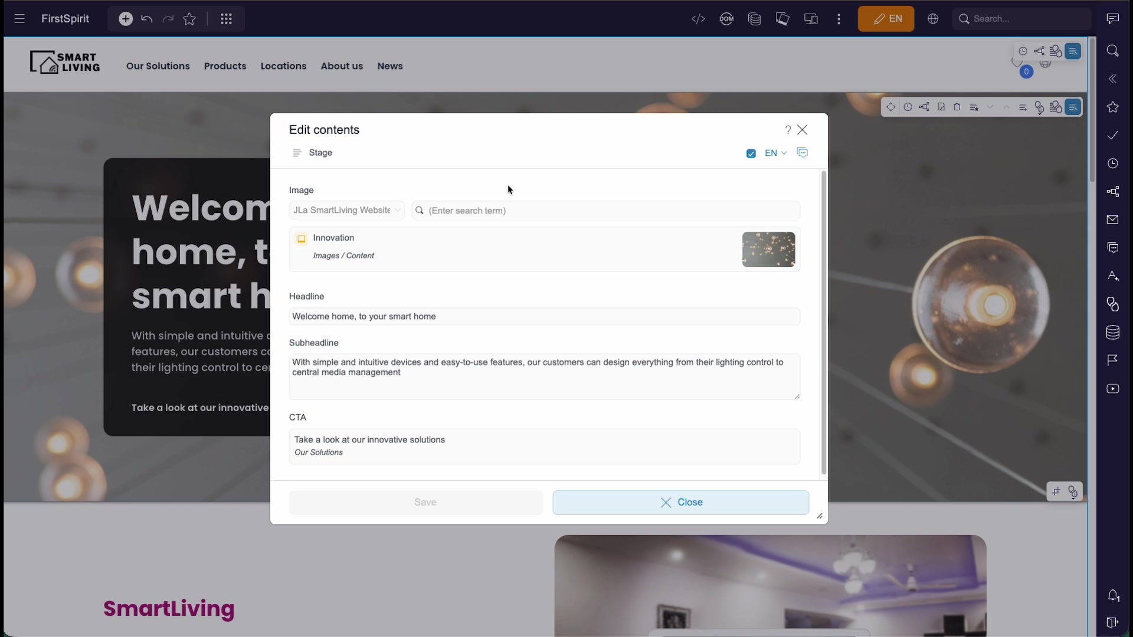Open the droplet dropdown in stage toolbar
Image resolution: width=1133 pixels, height=637 pixels.
pos(1040,107)
